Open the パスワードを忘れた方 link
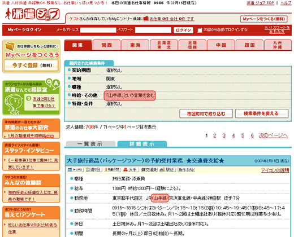Viewport: 294px width, 237px height. (277, 30)
